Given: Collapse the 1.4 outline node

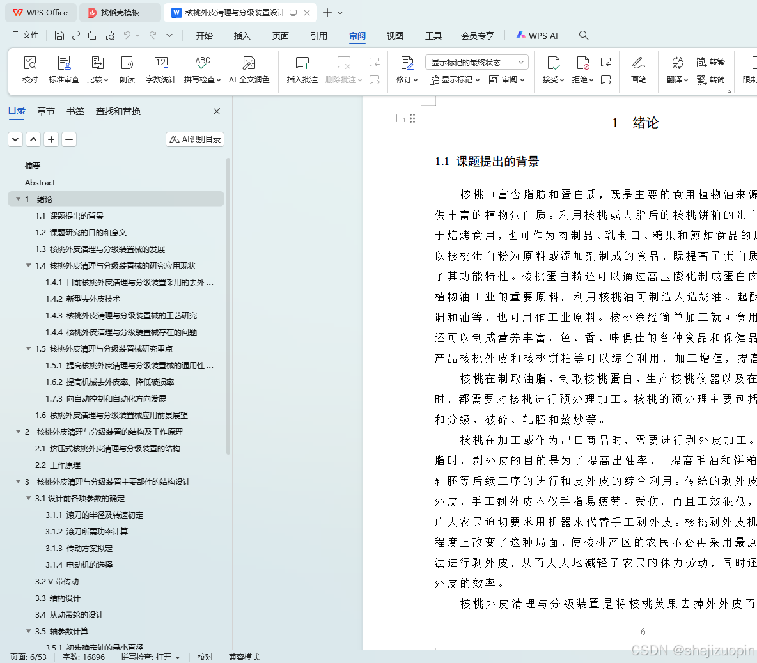Looking at the screenshot, I should point(29,265).
